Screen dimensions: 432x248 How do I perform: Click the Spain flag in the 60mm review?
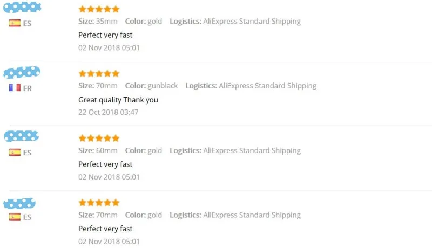pos(15,153)
